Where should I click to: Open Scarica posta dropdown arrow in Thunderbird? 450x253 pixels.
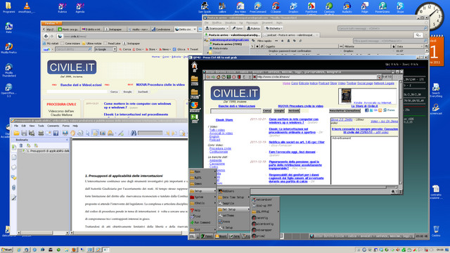(227, 28)
